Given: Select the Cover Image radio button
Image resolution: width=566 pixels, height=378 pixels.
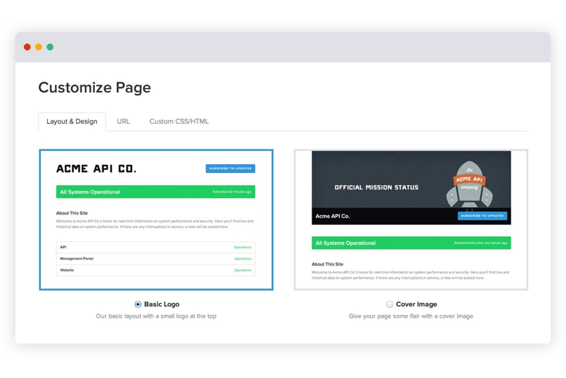Looking at the screenshot, I should coord(389,304).
